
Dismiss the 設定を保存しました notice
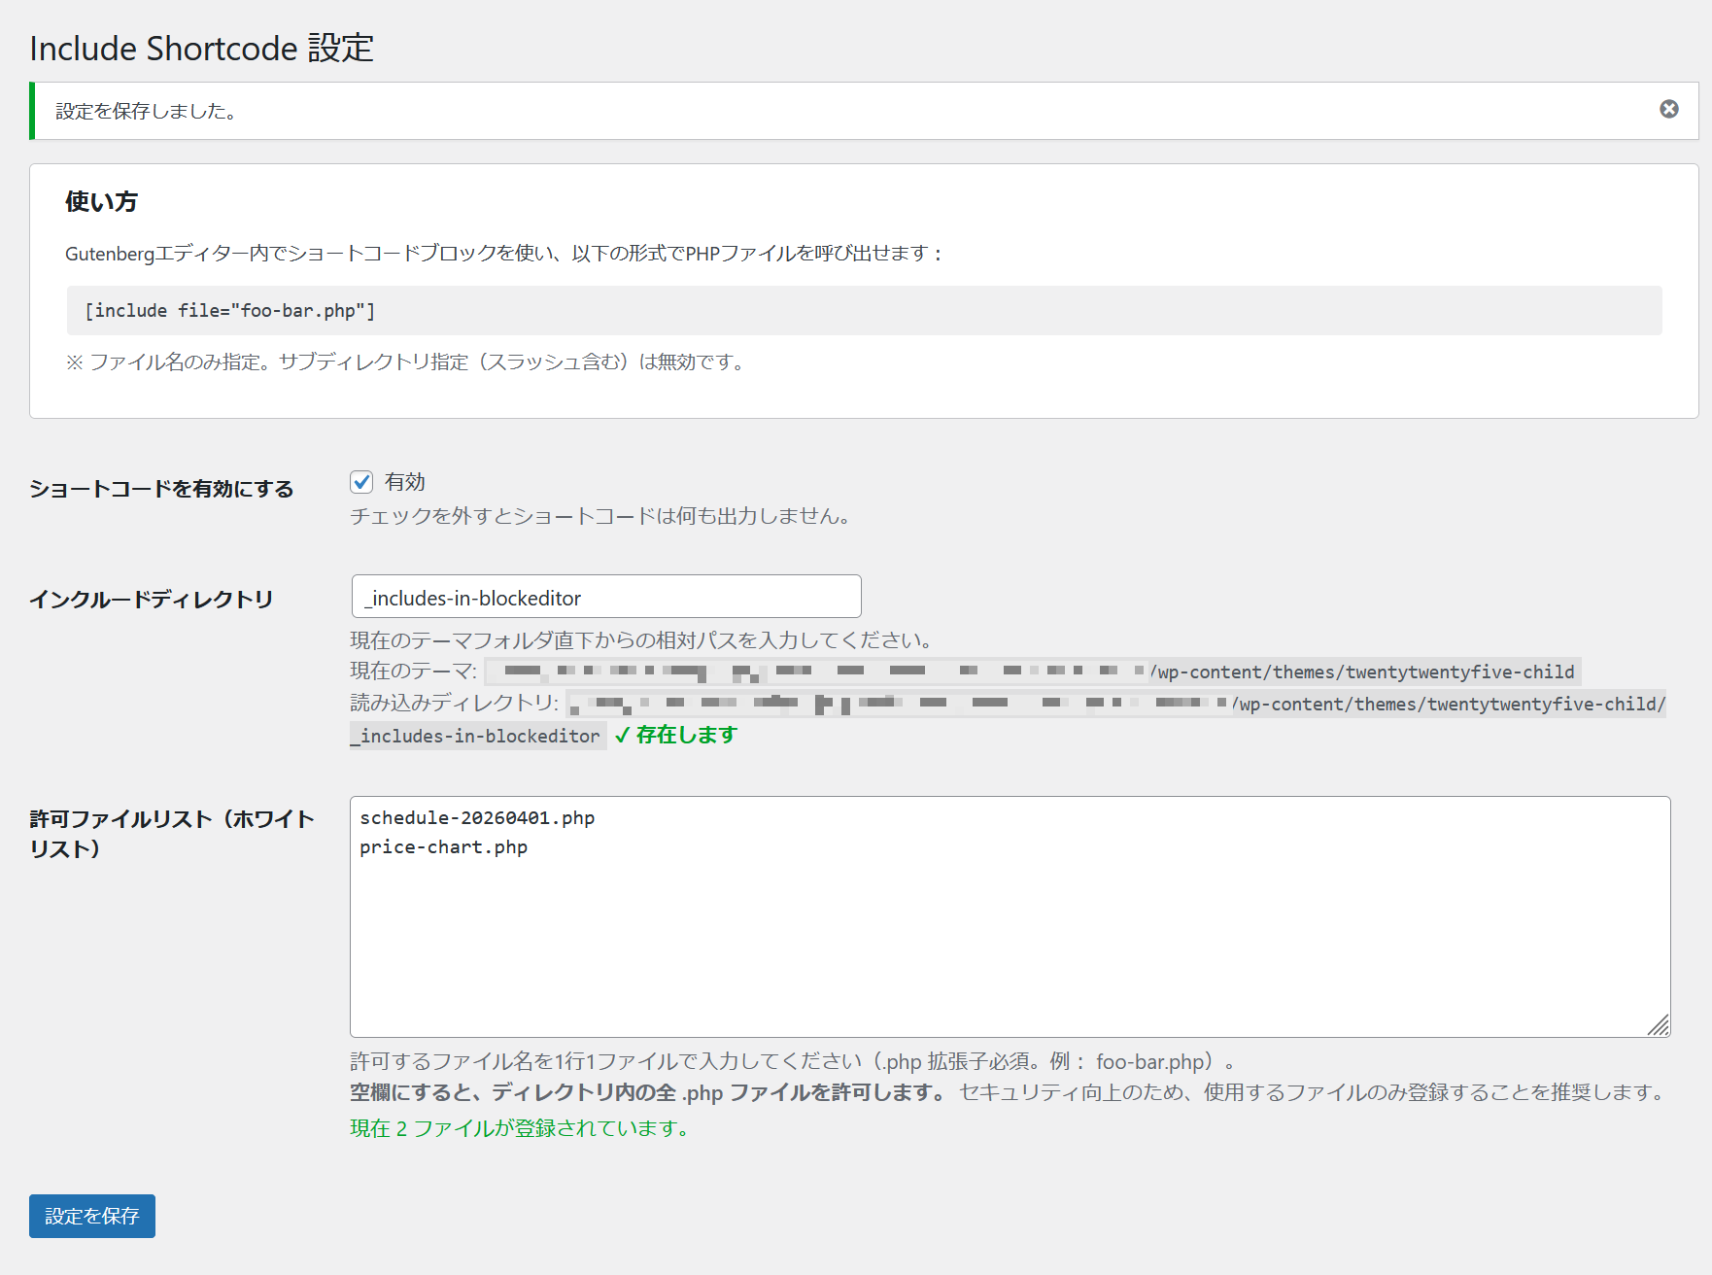pos(1667,111)
